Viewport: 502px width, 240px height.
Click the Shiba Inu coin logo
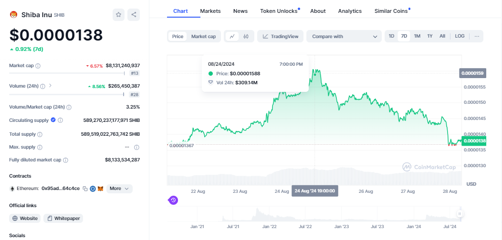pos(13,14)
